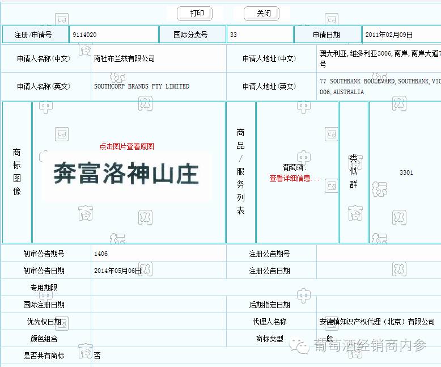Click the 申请人名称(英文) label
This screenshot has height=367, width=441.
tap(44, 86)
